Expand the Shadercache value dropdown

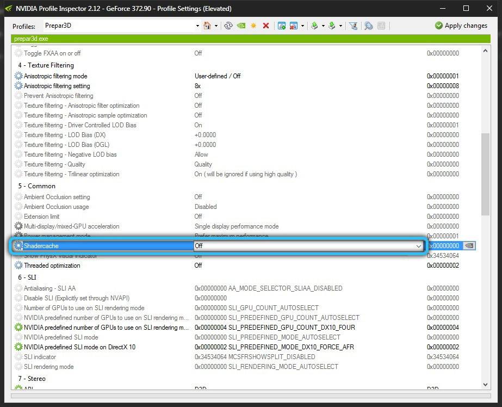pyautogui.click(x=418, y=246)
